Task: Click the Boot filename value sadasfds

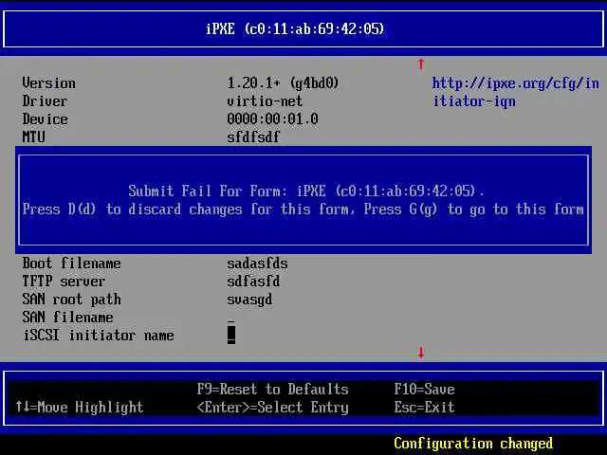Action: click(257, 264)
